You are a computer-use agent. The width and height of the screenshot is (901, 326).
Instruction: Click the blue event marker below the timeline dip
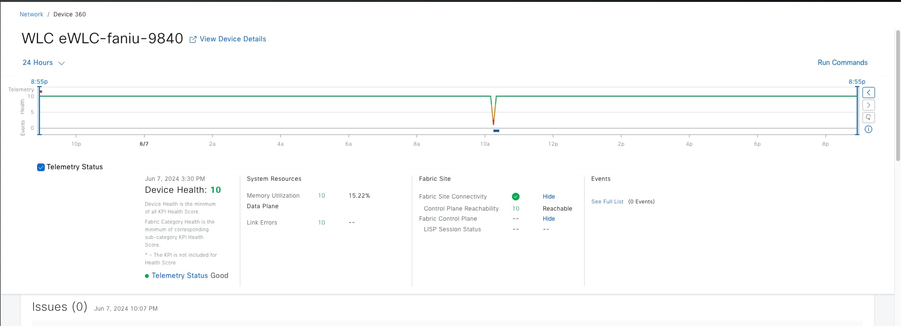pos(496,131)
